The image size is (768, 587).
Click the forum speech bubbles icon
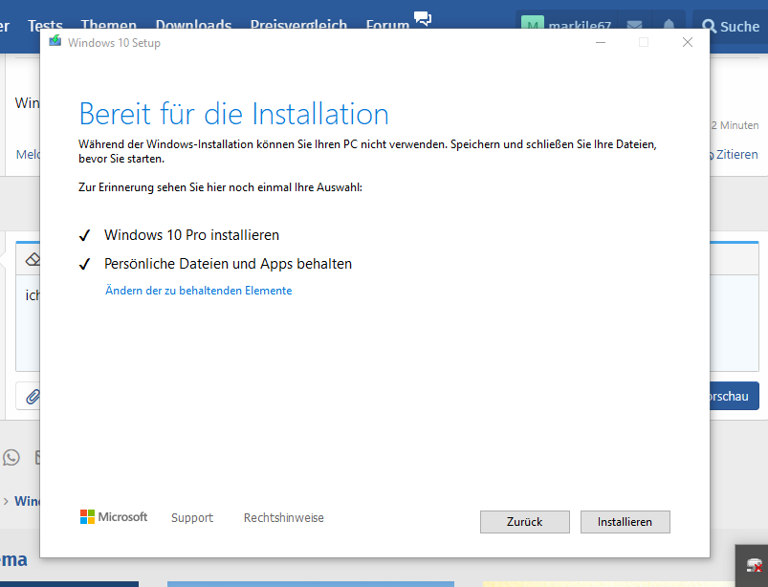coord(423,18)
